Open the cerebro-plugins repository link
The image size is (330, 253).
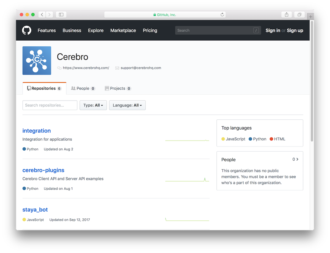coord(43,170)
